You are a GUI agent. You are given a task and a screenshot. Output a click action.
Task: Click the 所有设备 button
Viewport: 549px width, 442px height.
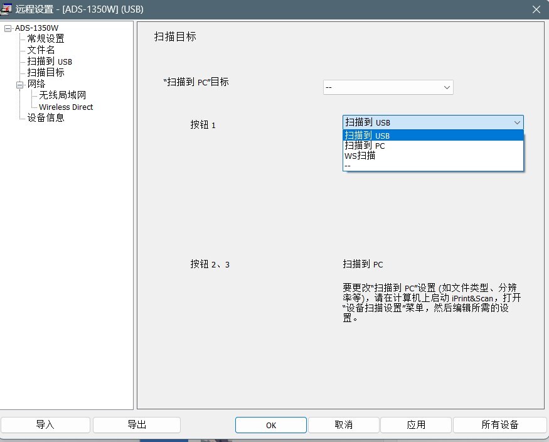click(499, 425)
